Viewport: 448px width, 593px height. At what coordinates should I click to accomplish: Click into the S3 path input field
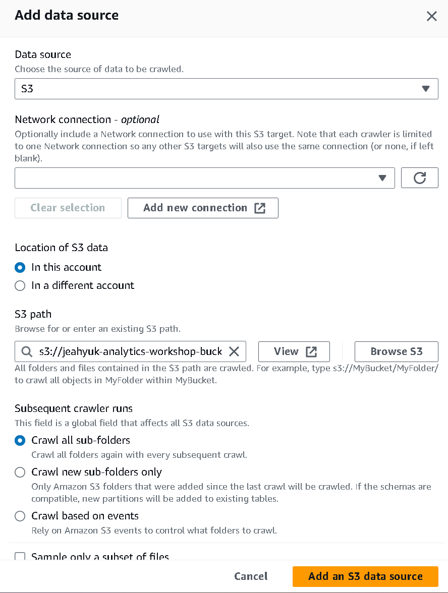point(131,352)
